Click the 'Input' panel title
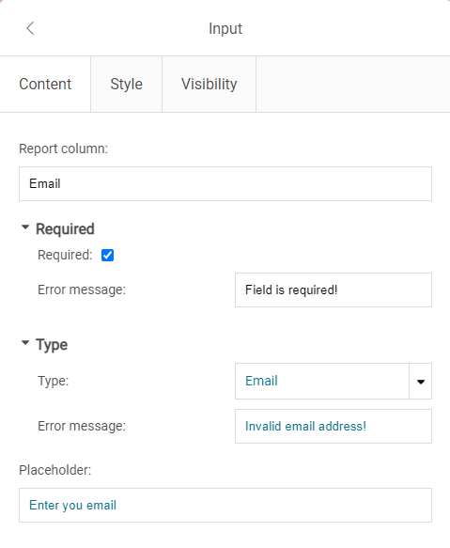The image size is (450, 548). tap(225, 28)
